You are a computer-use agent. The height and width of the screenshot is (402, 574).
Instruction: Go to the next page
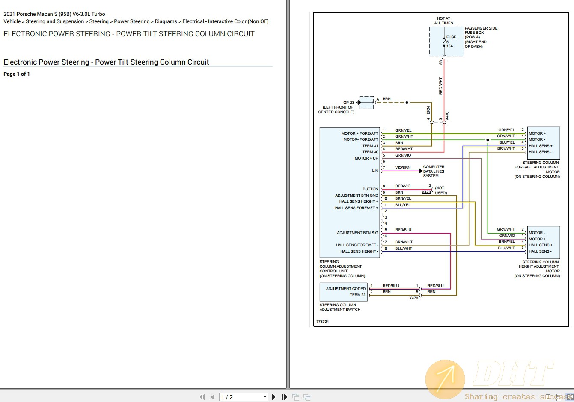274,397
